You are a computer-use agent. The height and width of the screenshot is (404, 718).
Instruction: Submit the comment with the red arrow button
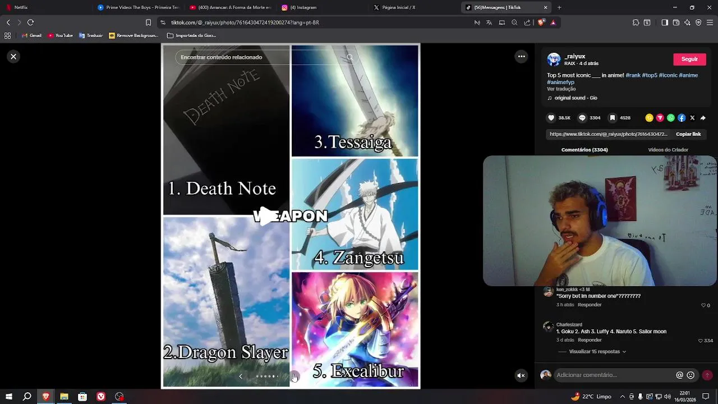pyautogui.click(x=707, y=375)
